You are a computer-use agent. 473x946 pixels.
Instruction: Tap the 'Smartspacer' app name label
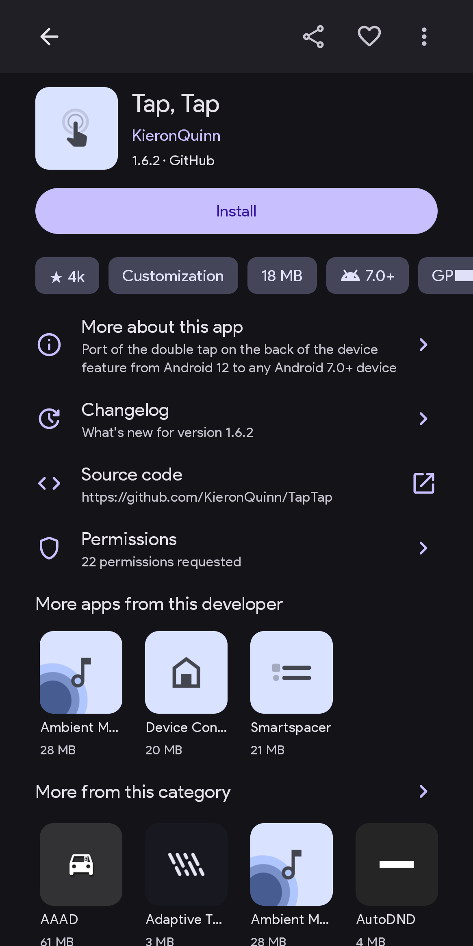pos(291,728)
